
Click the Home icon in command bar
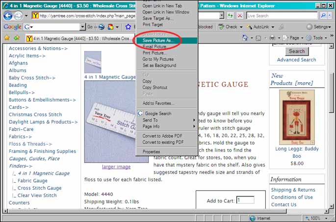[245, 38]
